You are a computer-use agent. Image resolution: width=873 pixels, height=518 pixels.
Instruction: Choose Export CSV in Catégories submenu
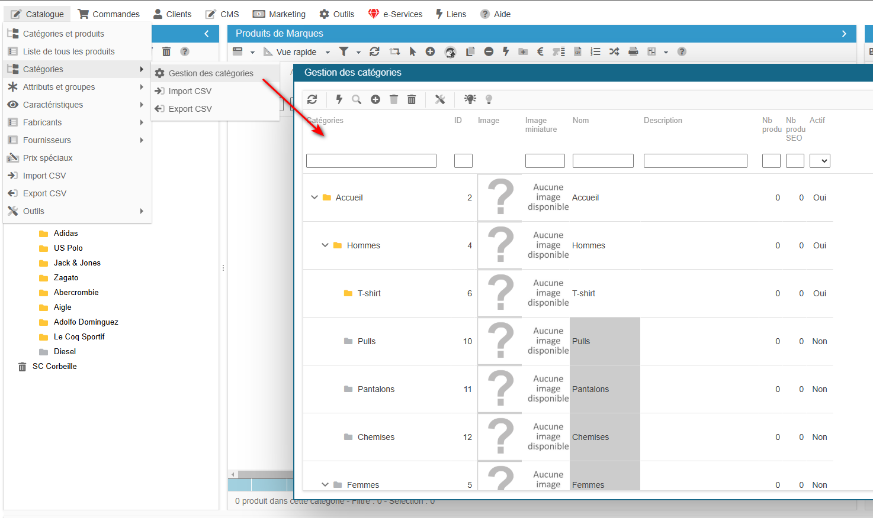[x=190, y=109]
